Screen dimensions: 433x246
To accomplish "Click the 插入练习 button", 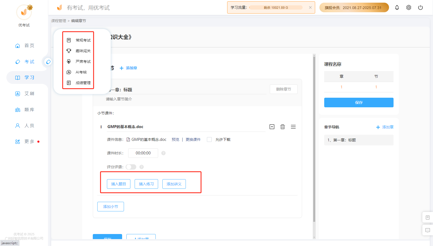I will (146, 184).
